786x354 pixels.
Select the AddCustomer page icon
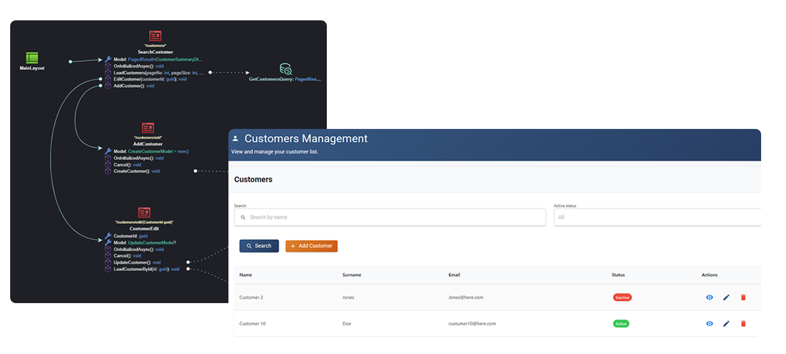pyautogui.click(x=148, y=128)
